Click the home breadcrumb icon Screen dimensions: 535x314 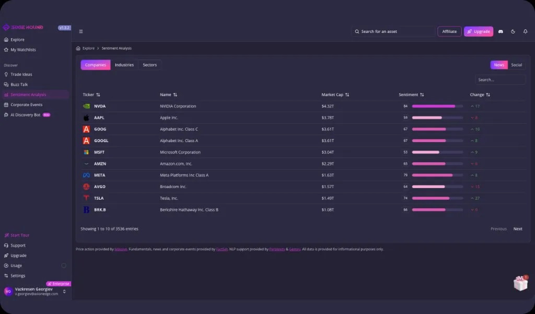pos(77,48)
